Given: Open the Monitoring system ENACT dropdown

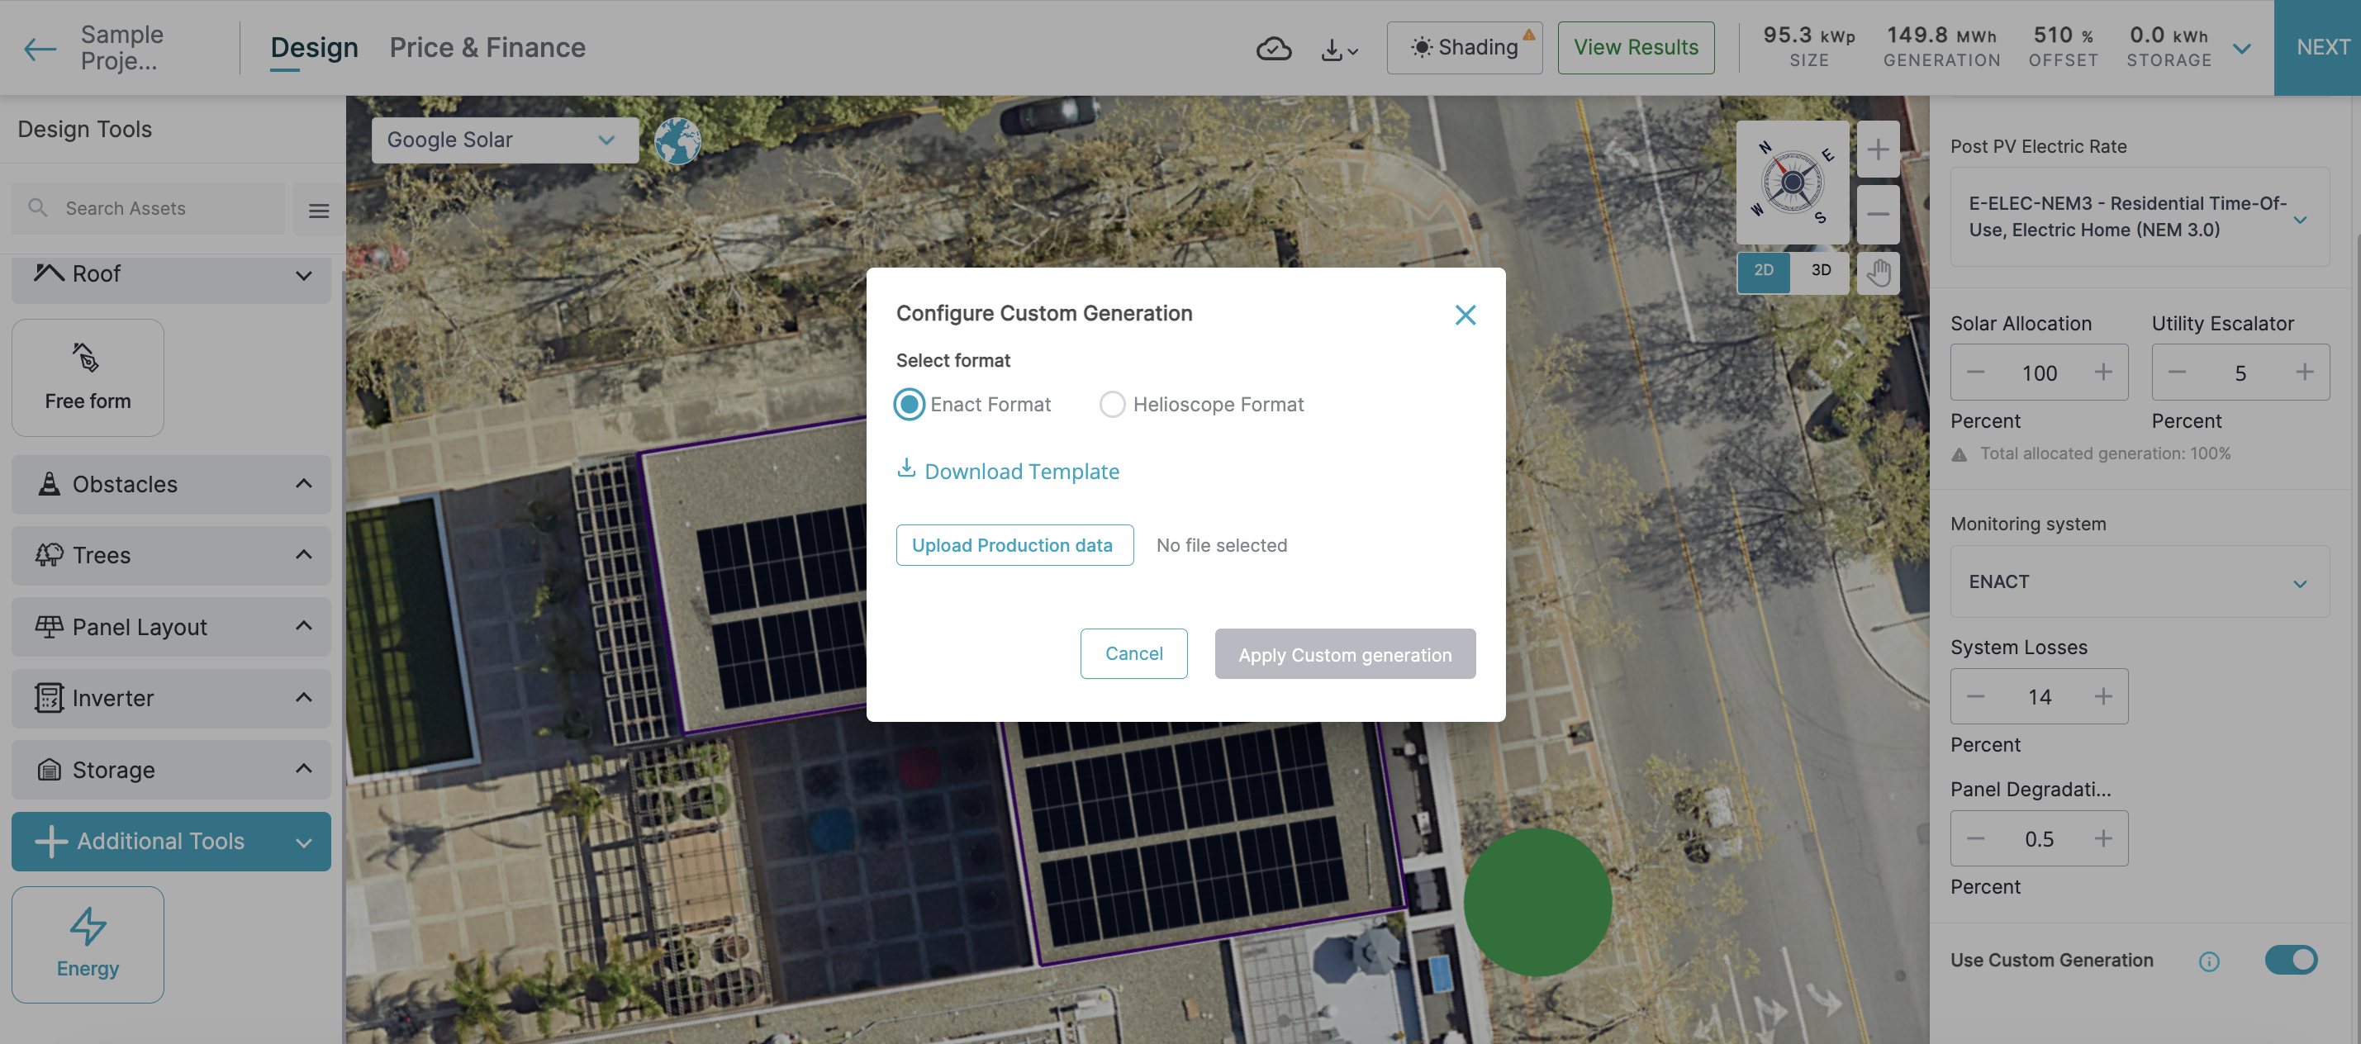Looking at the screenshot, I should [x=2138, y=582].
